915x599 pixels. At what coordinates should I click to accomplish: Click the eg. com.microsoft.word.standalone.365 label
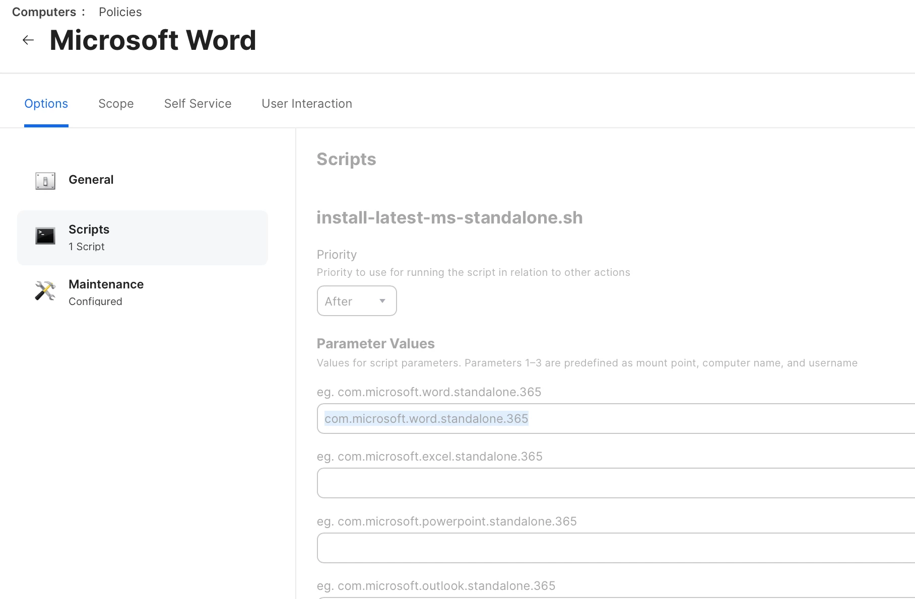(429, 392)
